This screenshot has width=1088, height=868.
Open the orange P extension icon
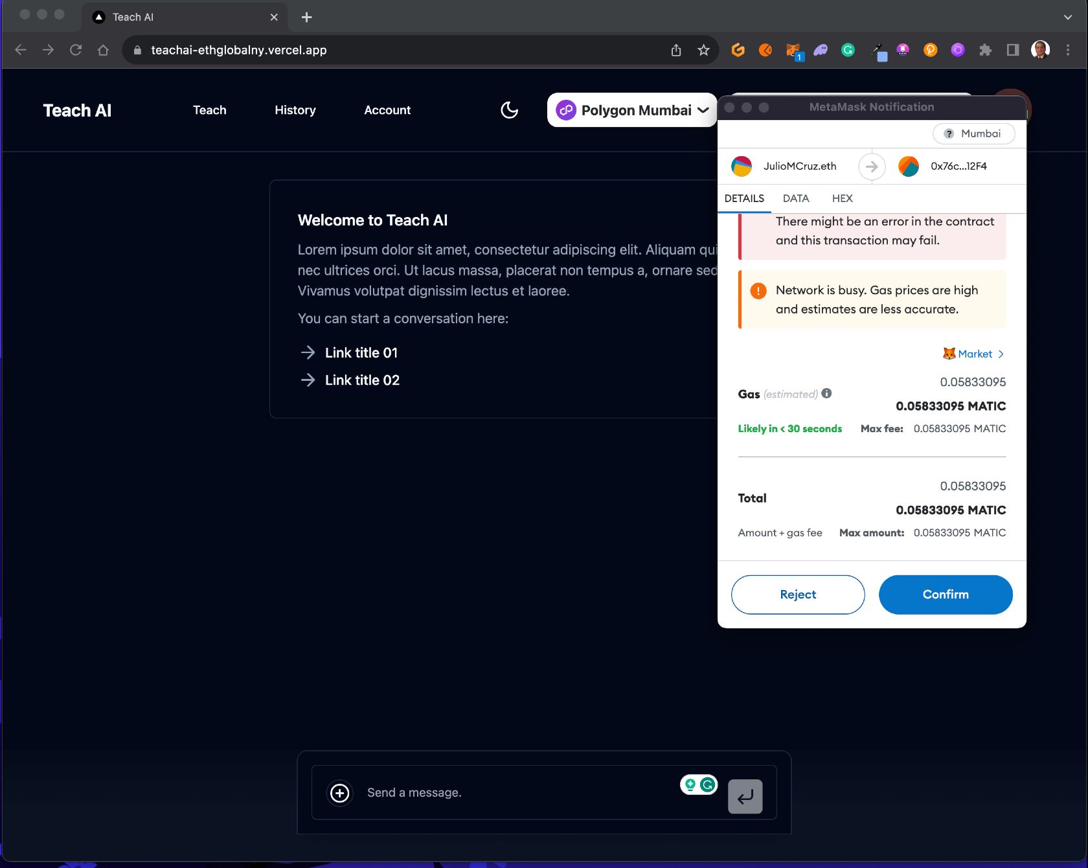click(931, 50)
